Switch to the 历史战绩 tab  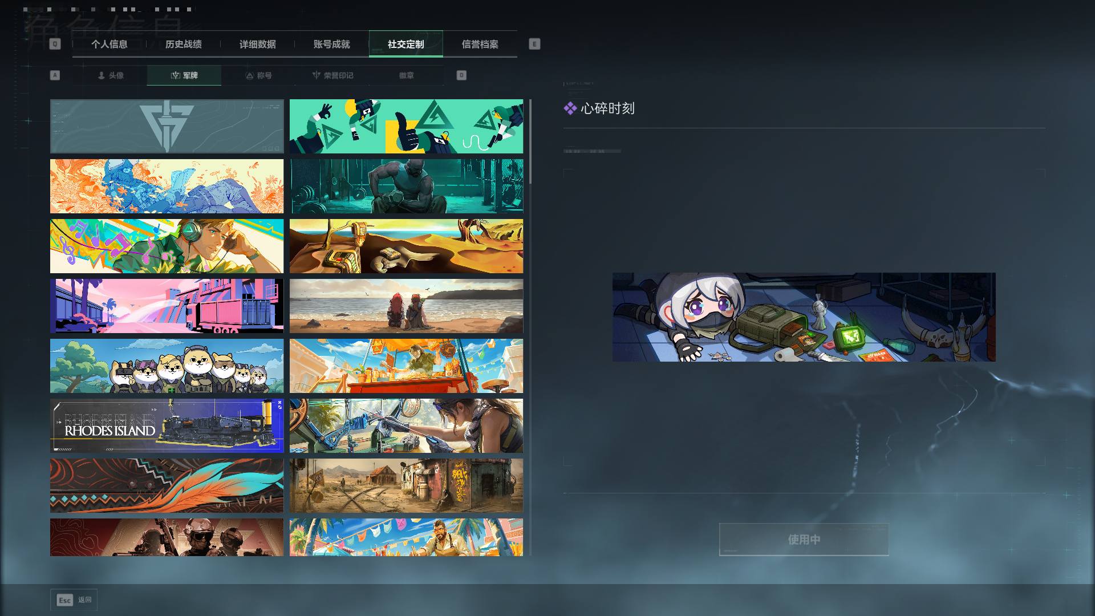(x=184, y=44)
